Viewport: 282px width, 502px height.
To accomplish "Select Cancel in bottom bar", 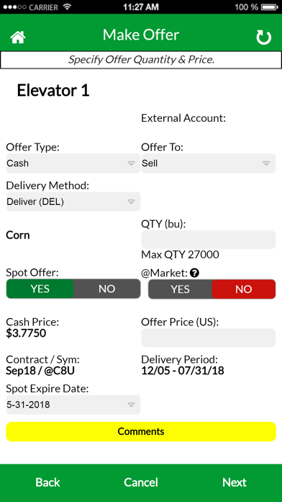I will pos(141,482).
